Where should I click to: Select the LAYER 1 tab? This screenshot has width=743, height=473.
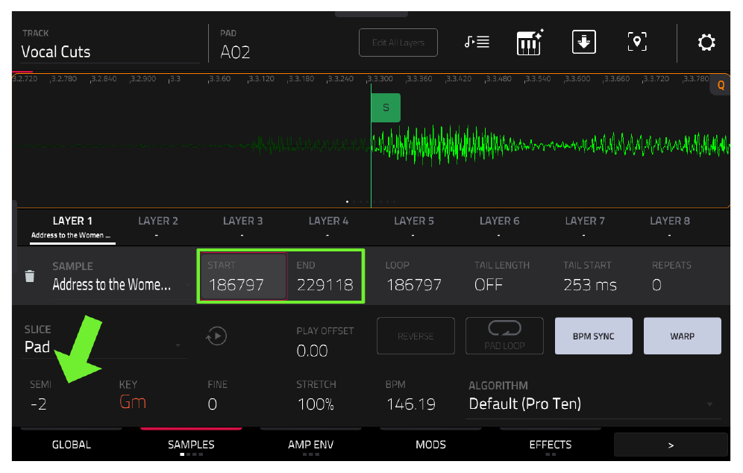tap(72, 228)
